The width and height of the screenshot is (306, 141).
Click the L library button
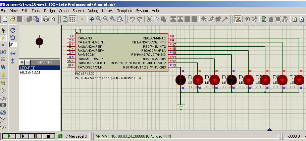click(27, 63)
